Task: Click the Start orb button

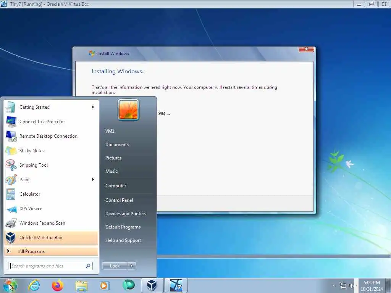Action: 10,285
